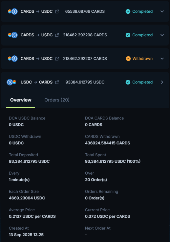Open external link for 218462.292207 CARDS order
Screen dimensions: 170x242
57,59
